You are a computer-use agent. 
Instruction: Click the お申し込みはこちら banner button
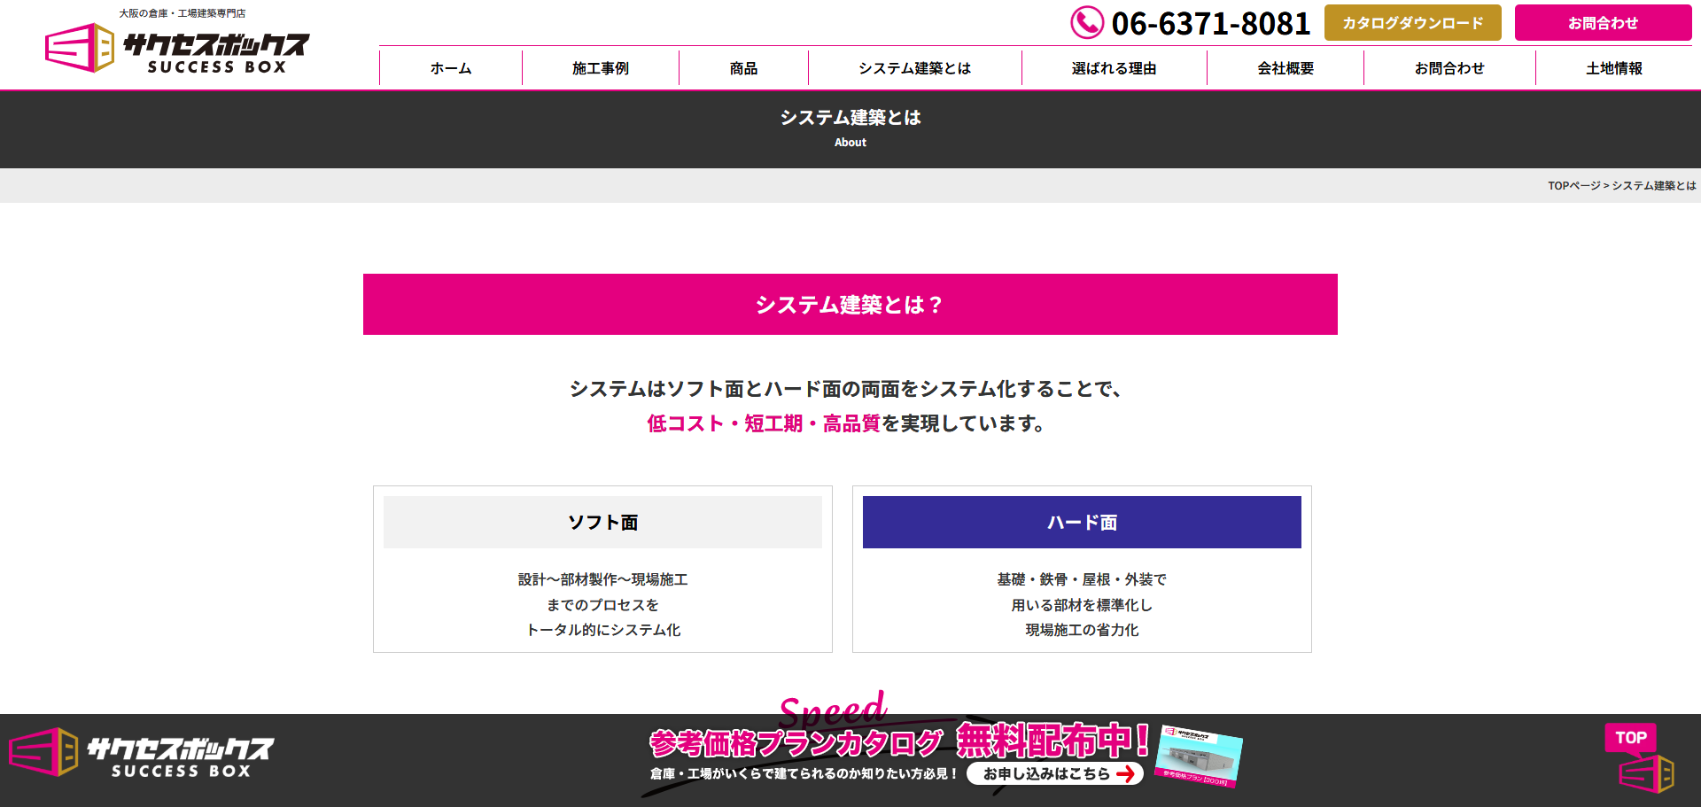pyautogui.click(x=1054, y=774)
